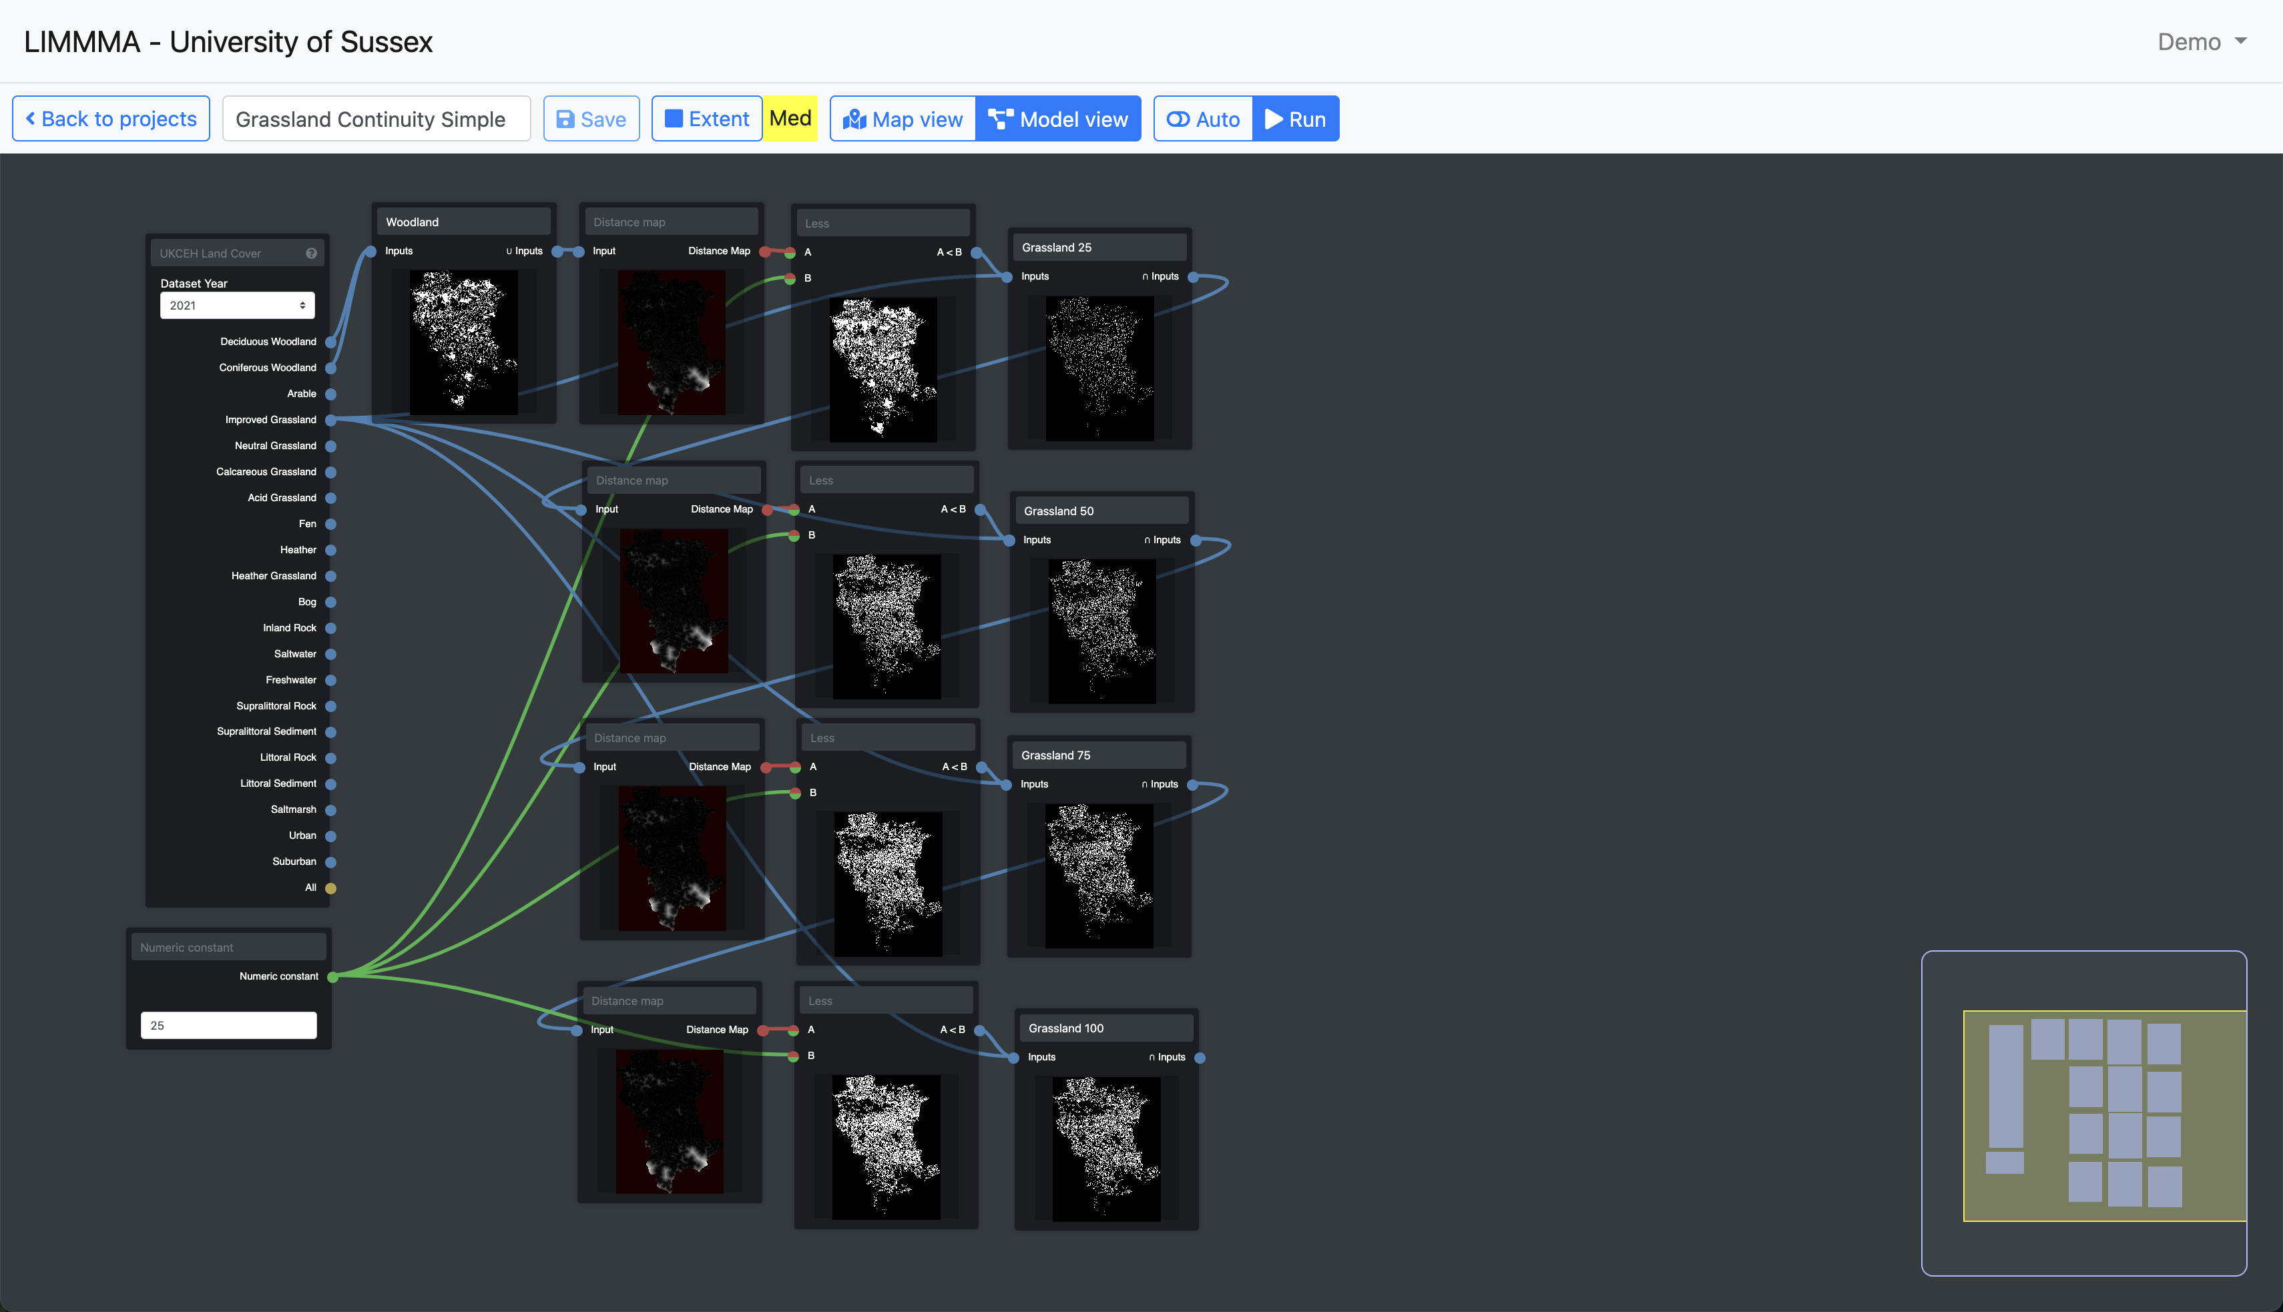Click the numeric constant value field

(229, 1026)
